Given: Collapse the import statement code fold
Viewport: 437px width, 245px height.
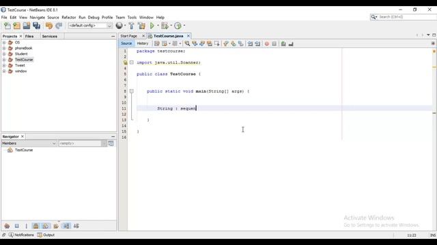Looking at the screenshot, I should 132,63.
